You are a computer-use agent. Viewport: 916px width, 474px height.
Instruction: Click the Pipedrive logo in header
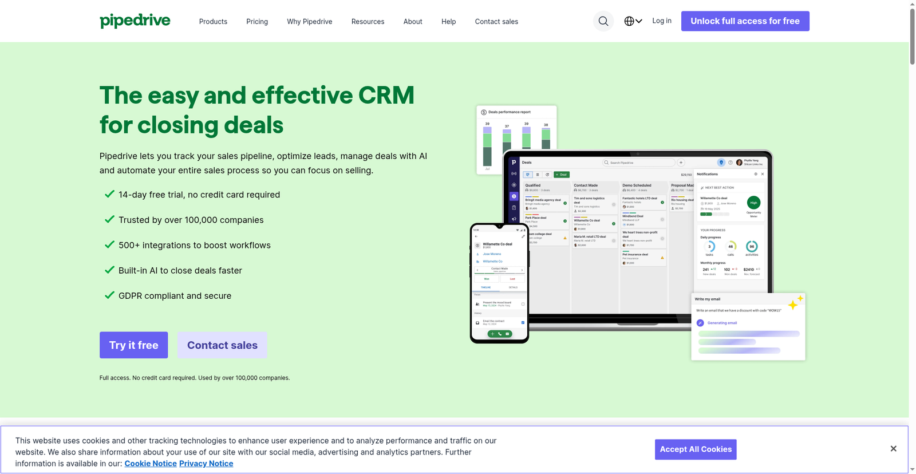point(135,21)
